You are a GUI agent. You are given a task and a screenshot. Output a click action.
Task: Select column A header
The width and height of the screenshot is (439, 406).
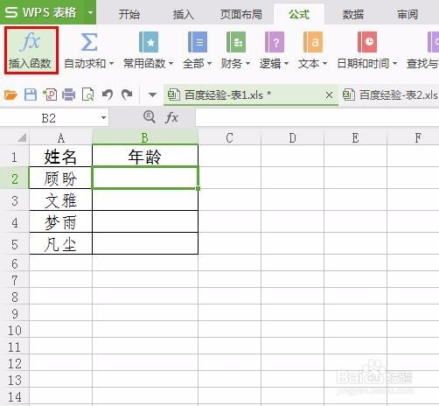pyautogui.click(x=60, y=137)
